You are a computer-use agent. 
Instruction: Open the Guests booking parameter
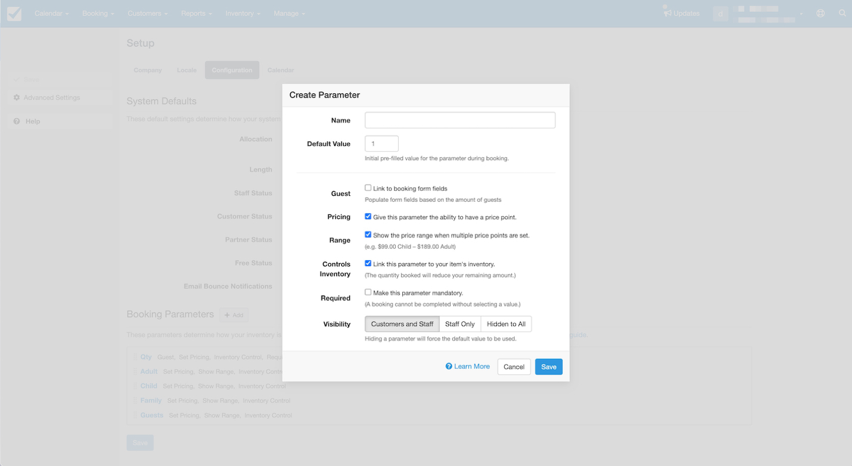[152, 415]
